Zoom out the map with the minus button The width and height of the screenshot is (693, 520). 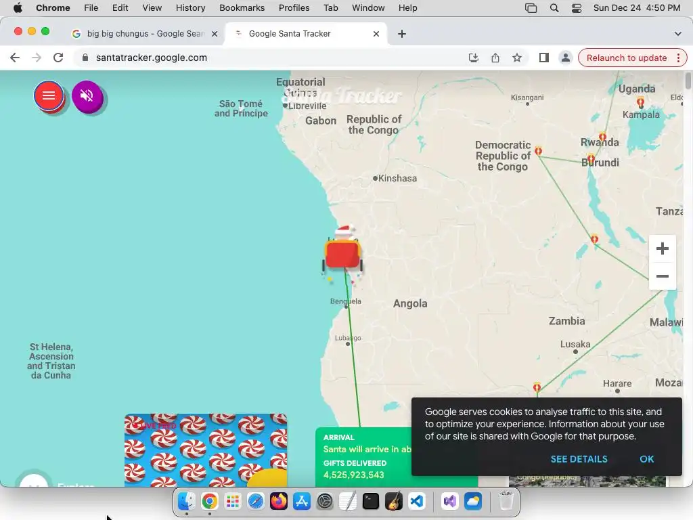pos(662,276)
